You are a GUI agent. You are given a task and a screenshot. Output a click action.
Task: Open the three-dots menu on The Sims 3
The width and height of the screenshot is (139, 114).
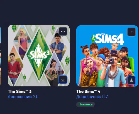[x=63, y=31]
